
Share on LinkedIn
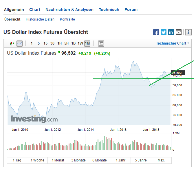coord(171,32)
